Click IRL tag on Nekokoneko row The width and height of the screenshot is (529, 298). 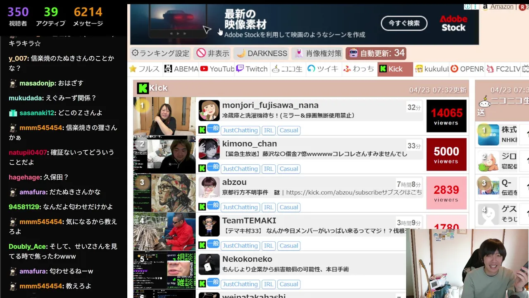(x=269, y=284)
